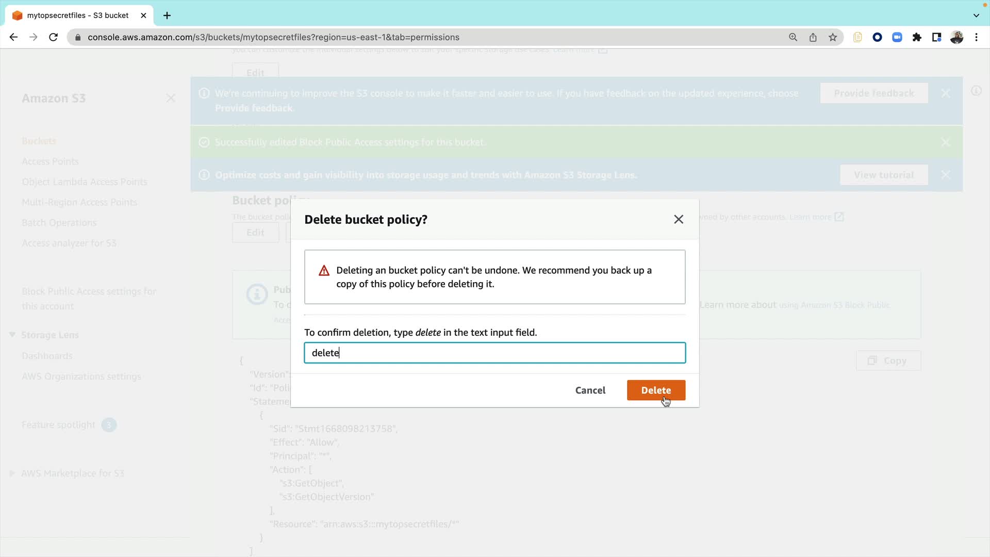Open the user profile avatar
The width and height of the screenshot is (990, 557).
pyautogui.click(x=956, y=37)
